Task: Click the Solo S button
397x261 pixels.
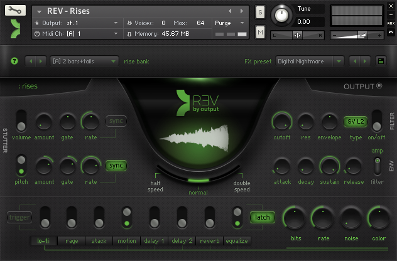Action: (261, 13)
